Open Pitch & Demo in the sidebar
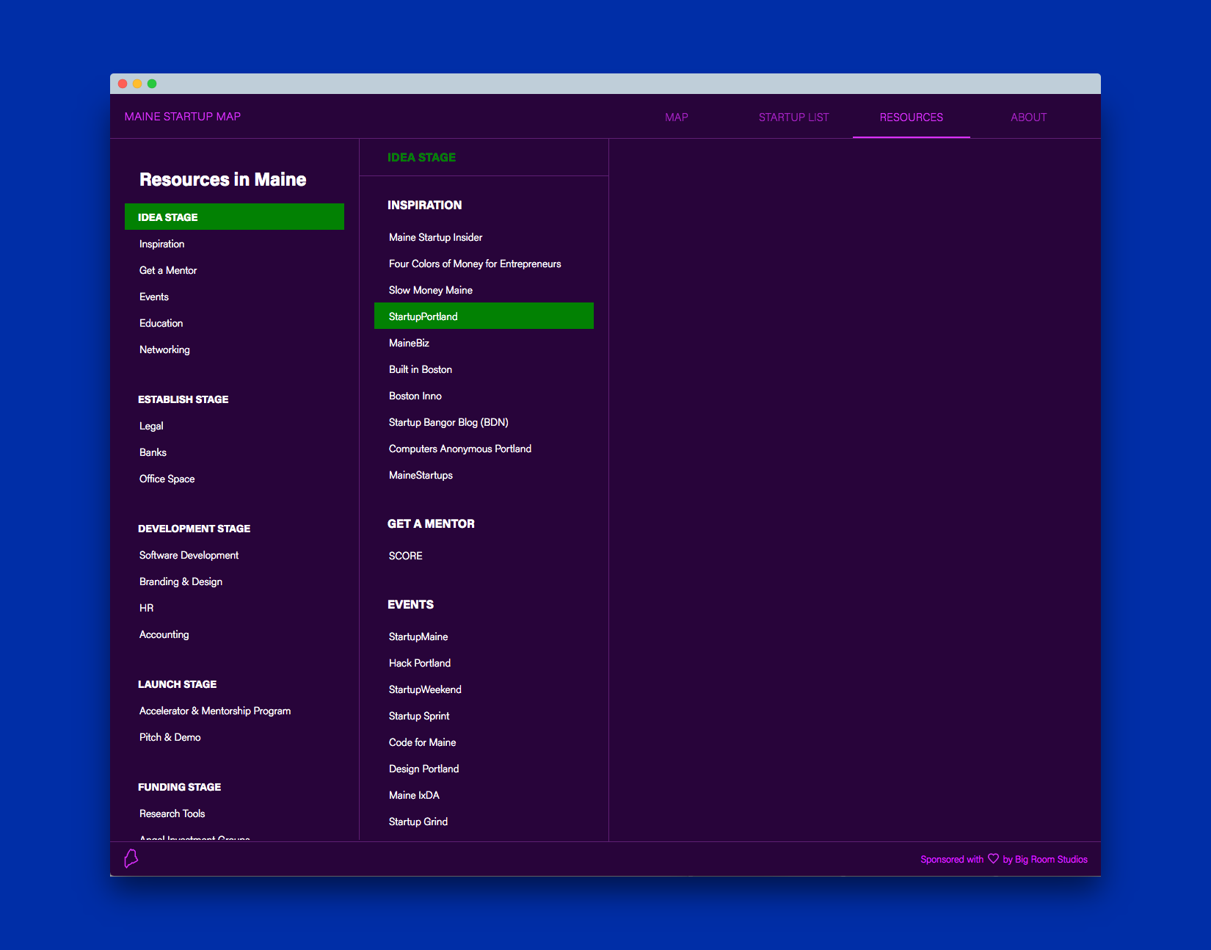Image resolution: width=1211 pixels, height=950 pixels. coord(170,737)
